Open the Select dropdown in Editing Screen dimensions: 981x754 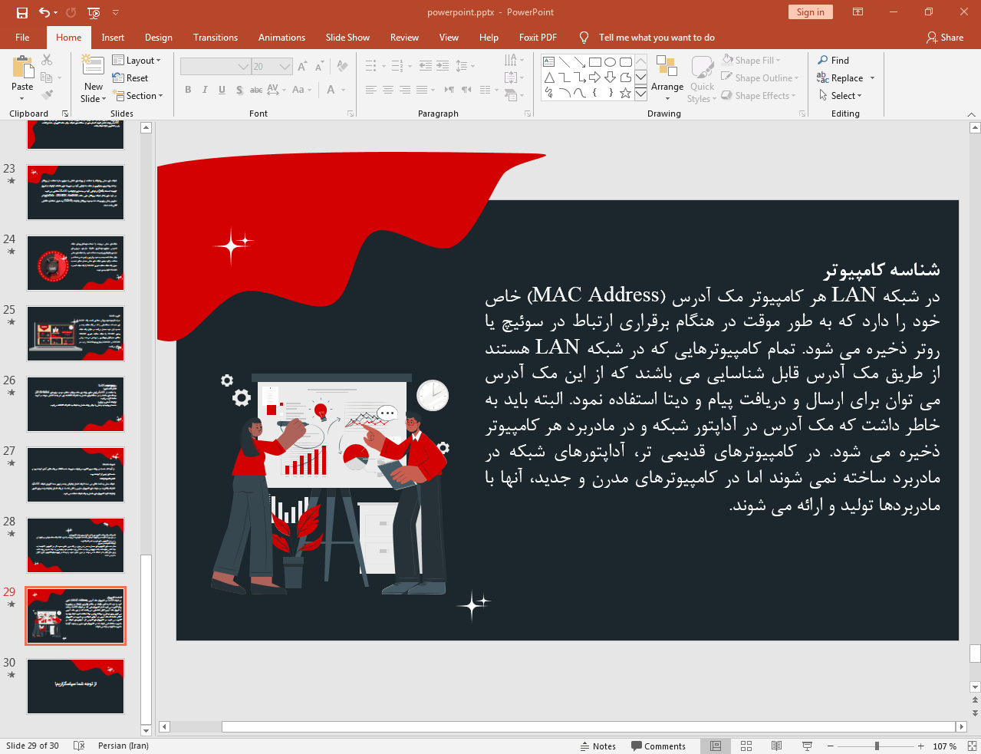point(841,95)
